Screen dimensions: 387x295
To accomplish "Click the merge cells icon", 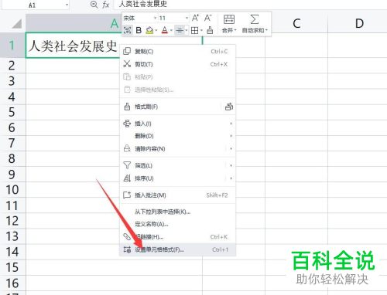I will pyautogui.click(x=229, y=19).
